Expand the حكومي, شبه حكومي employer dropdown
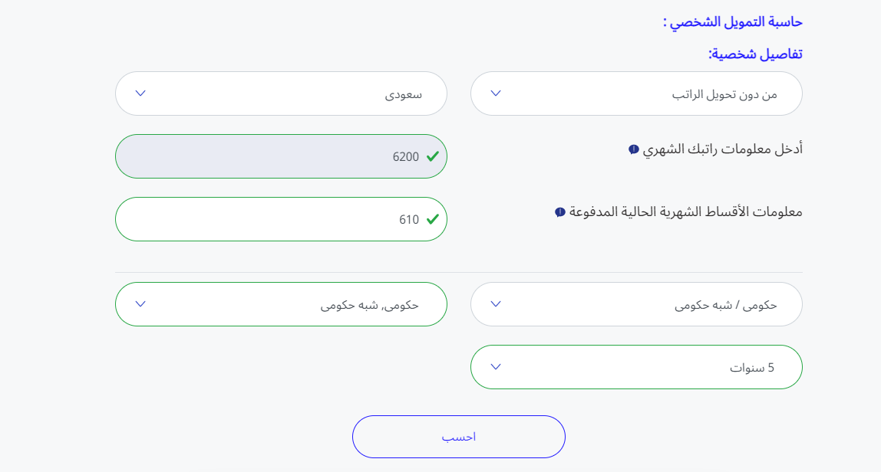This screenshot has height=472, width=881. click(282, 304)
